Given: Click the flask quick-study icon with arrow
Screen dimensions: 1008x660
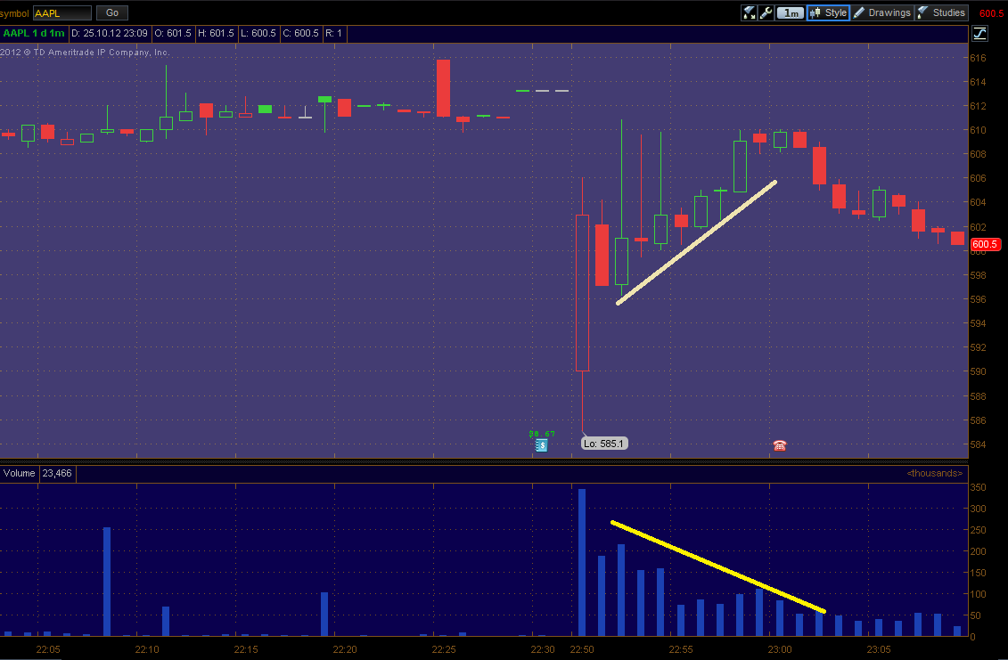Looking at the screenshot, I should tap(749, 12).
